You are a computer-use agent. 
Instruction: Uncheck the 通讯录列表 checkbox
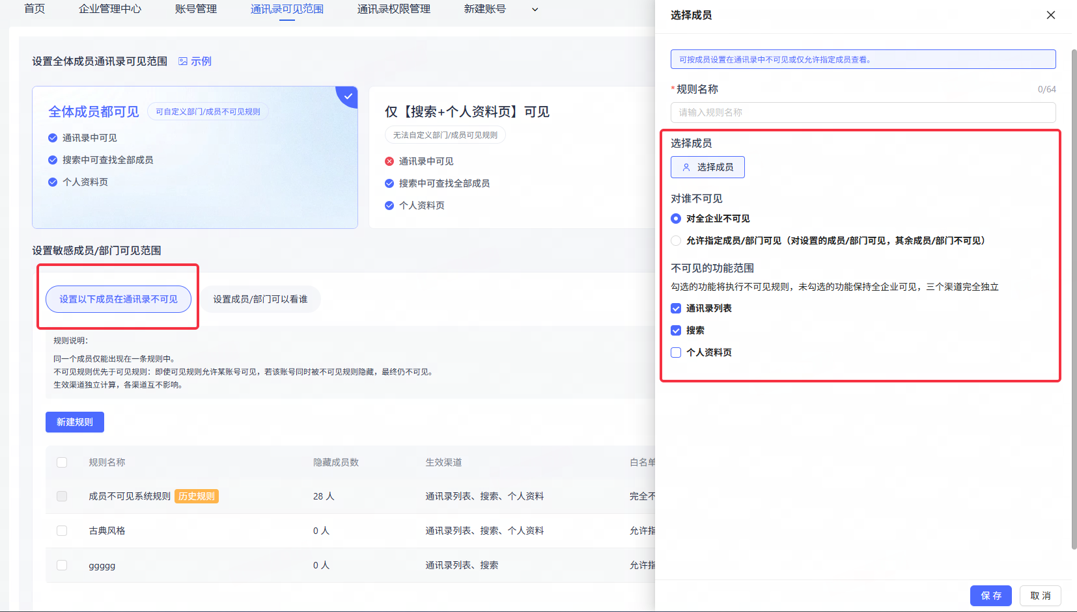pyautogui.click(x=676, y=308)
